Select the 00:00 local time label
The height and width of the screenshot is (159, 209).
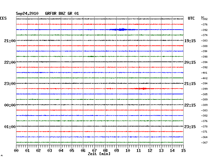point(10,105)
